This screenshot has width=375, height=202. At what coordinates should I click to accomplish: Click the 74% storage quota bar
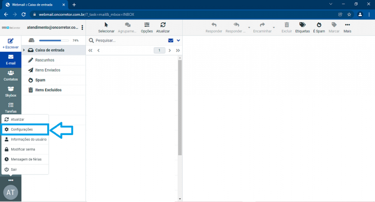(54, 40)
